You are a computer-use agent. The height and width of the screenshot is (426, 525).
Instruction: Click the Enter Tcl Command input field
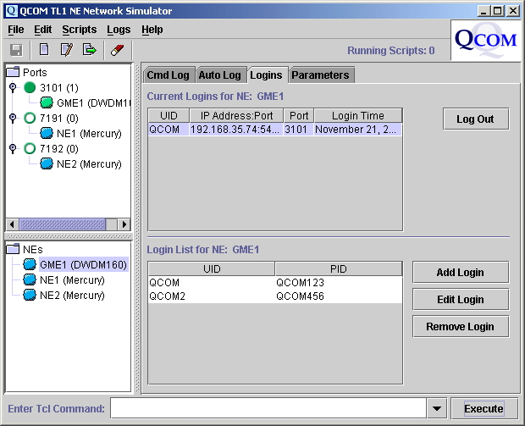coord(268,408)
